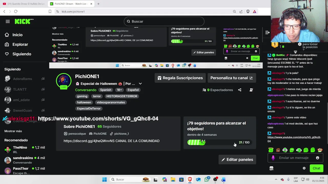Open sandraskins recommended channel
Image resolution: width=328 pixels, height=184 pixels.
pos(25,160)
